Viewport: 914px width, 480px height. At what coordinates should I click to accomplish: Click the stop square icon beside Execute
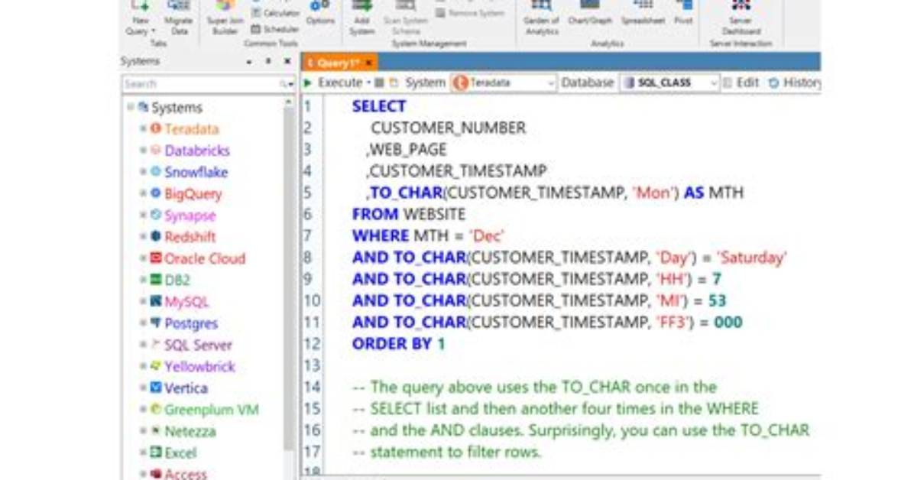(380, 83)
